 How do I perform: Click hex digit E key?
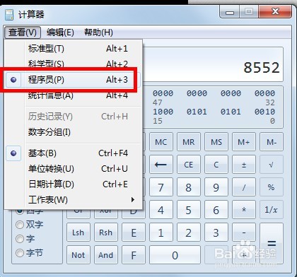point(134,232)
